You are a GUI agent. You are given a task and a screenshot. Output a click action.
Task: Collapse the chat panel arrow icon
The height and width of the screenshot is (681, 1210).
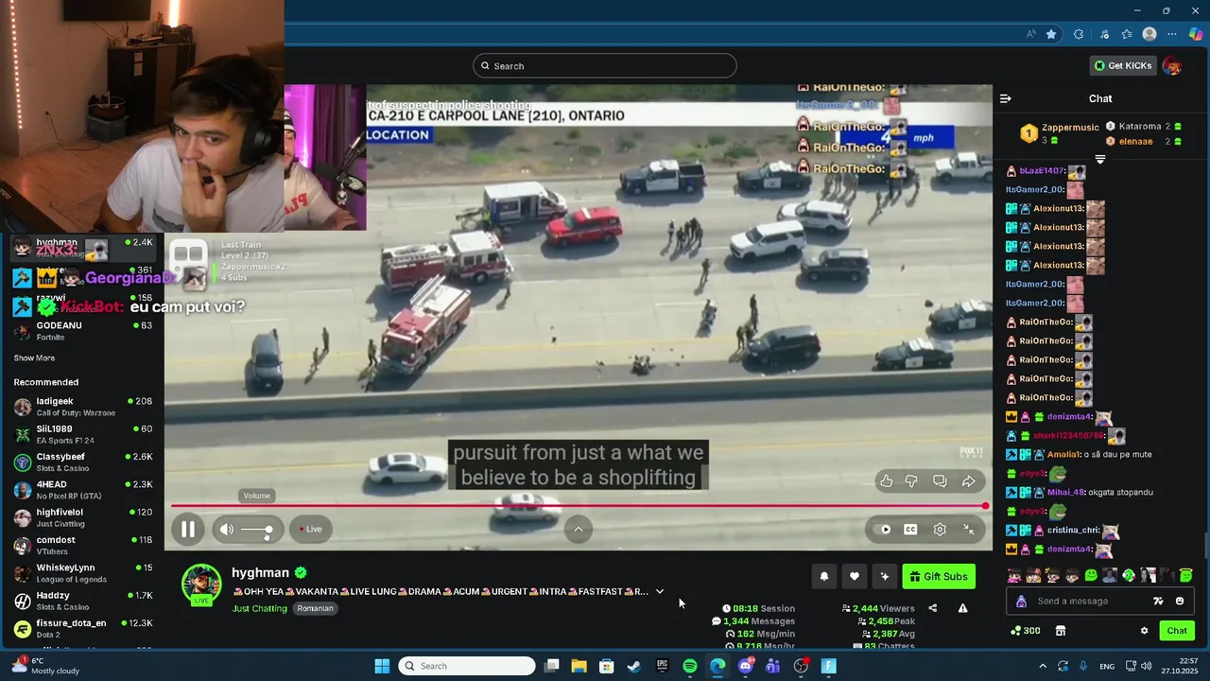[1006, 98]
